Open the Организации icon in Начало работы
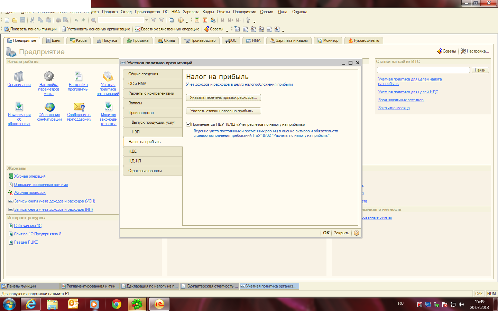Image resolution: width=498 pixels, height=311 pixels. 19,76
